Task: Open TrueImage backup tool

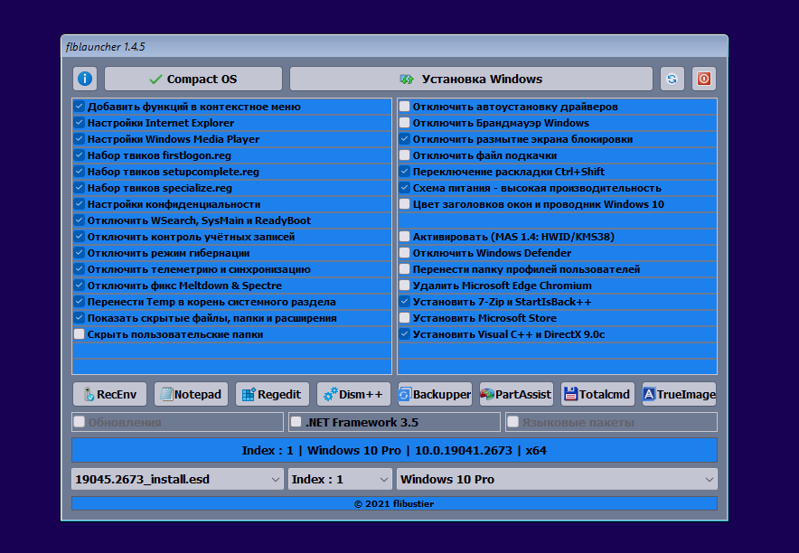Action: pyautogui.click(x=679, y=394)
